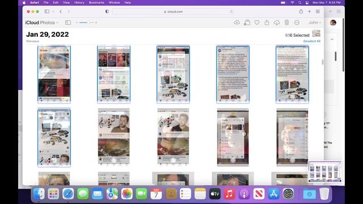Open a new tab with plus icon
363x204 pixels.
[309, 11]
